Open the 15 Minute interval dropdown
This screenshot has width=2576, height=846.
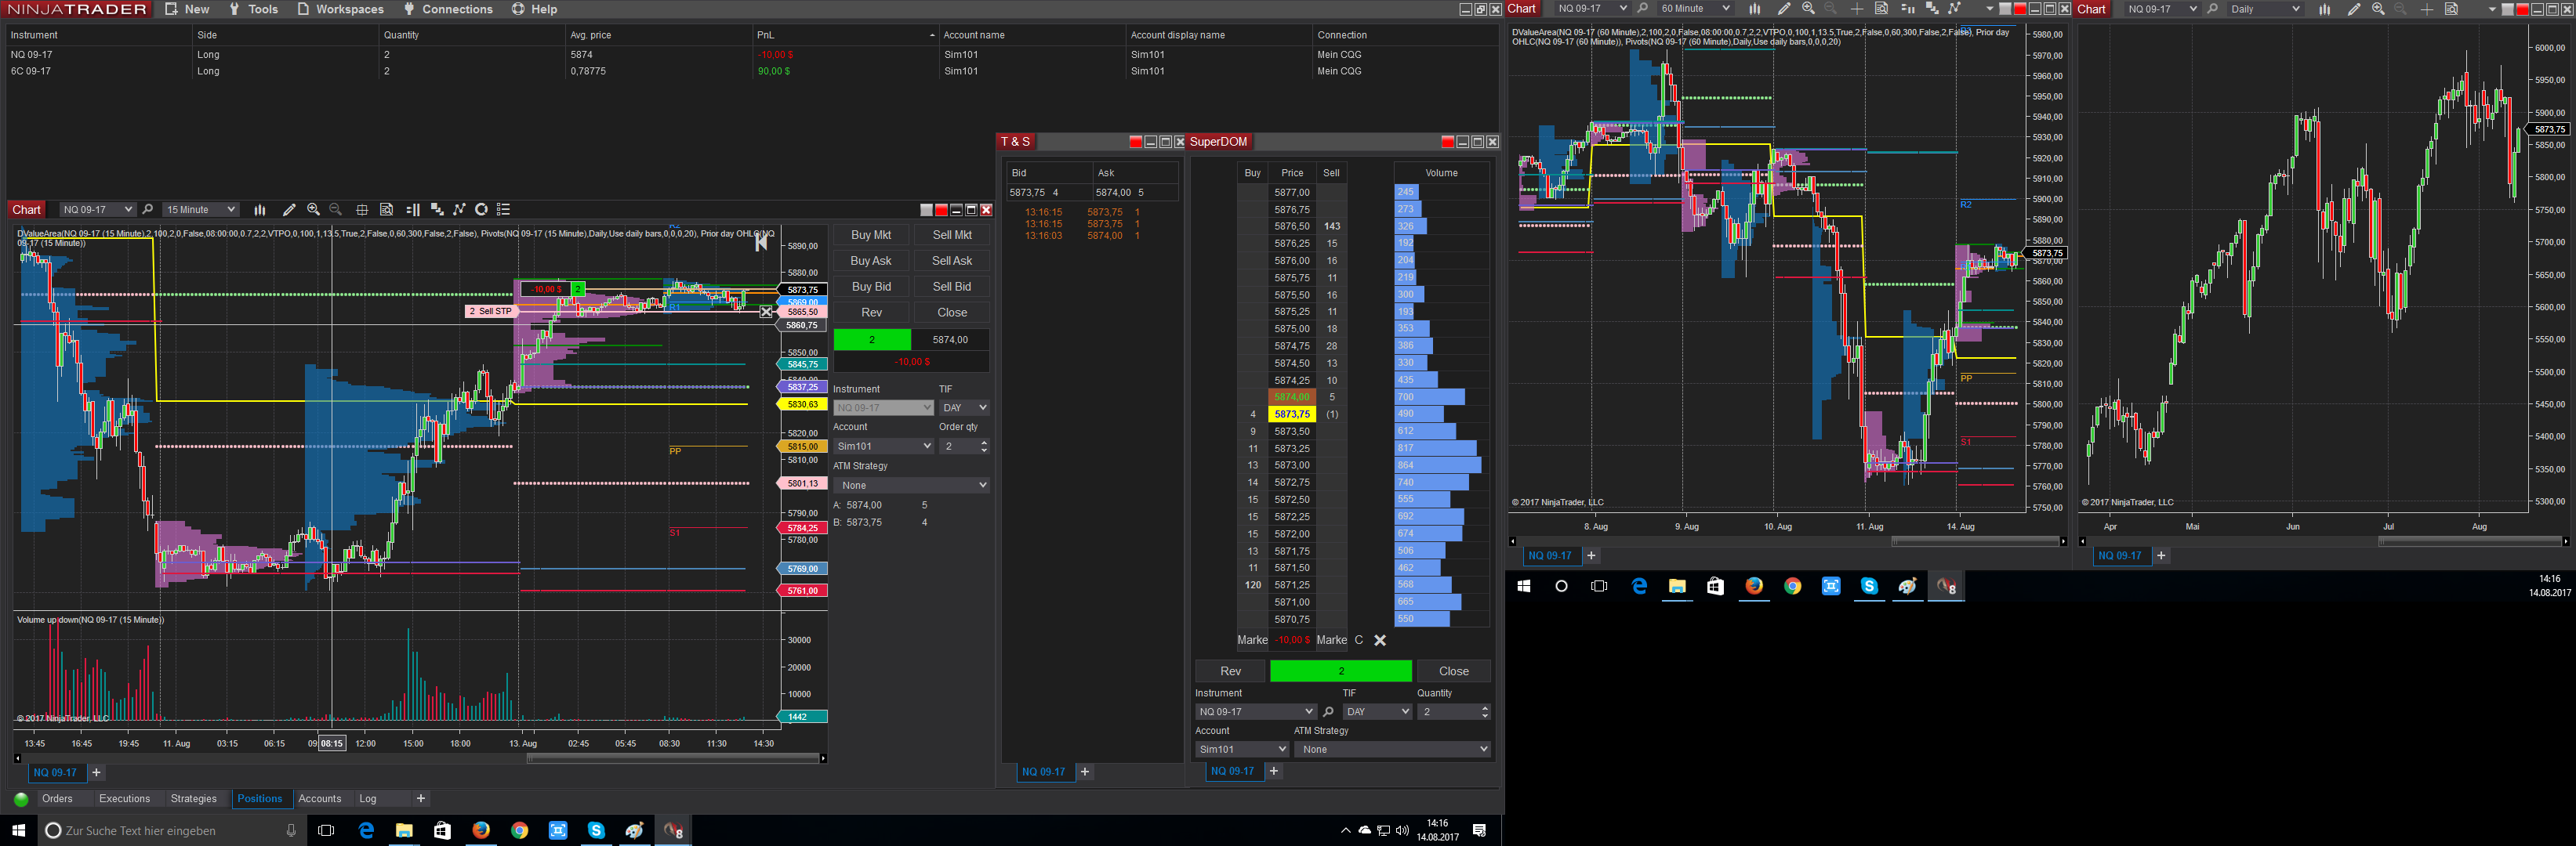click(x=201, y=210)
